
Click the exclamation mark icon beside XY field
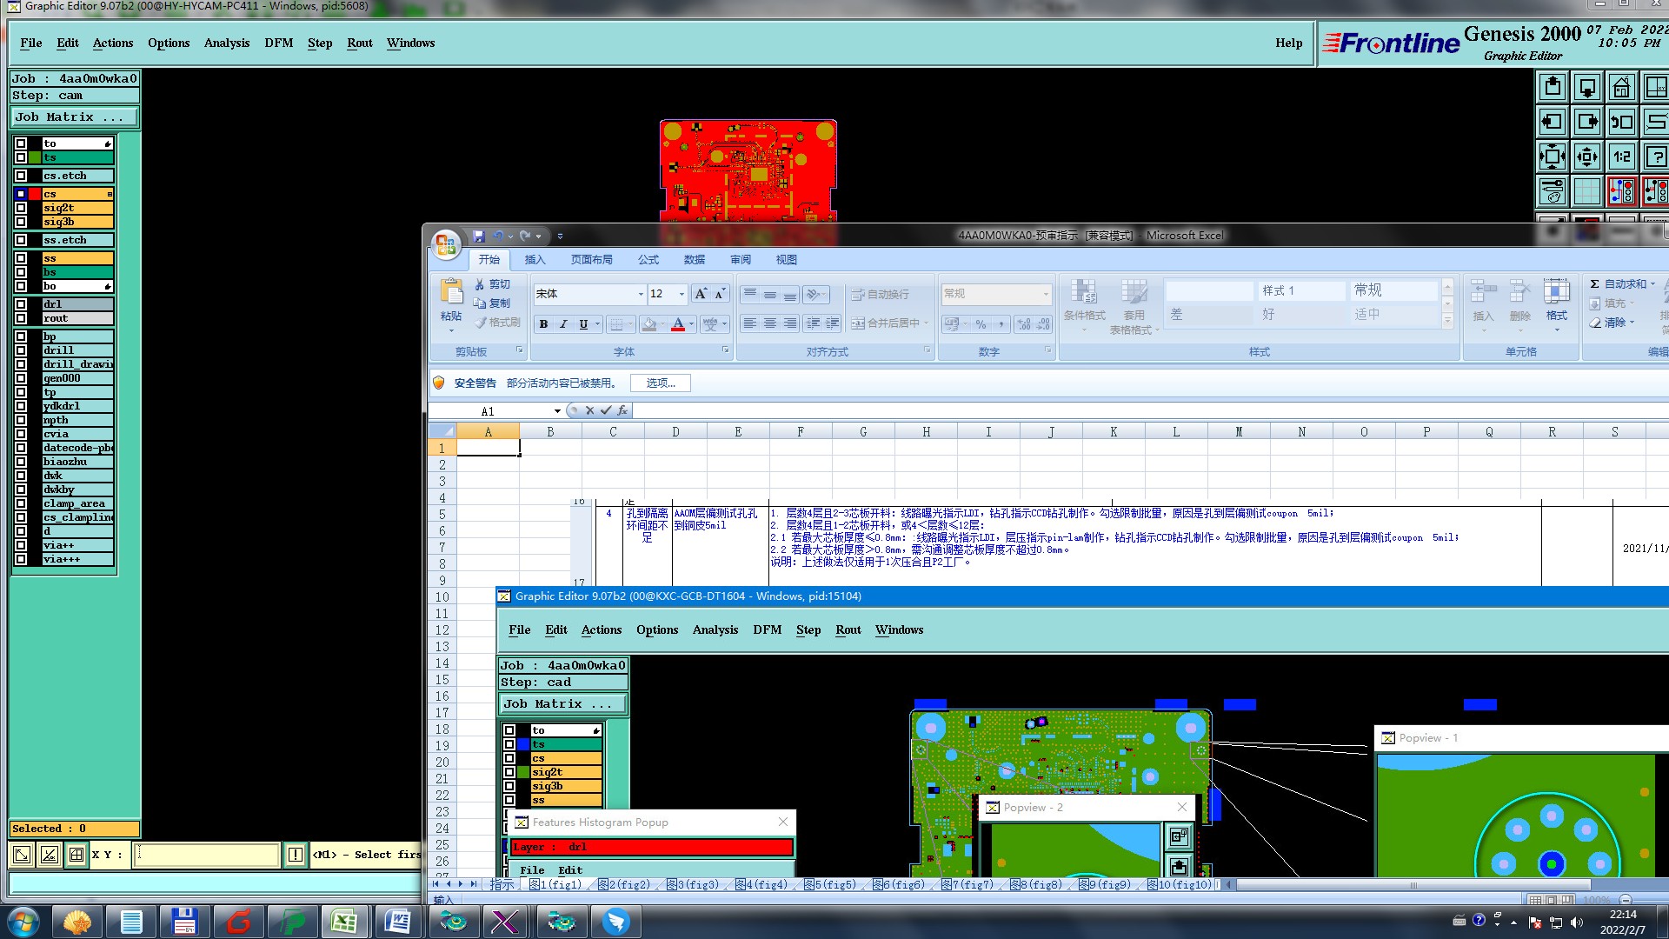tap(296, 855)
